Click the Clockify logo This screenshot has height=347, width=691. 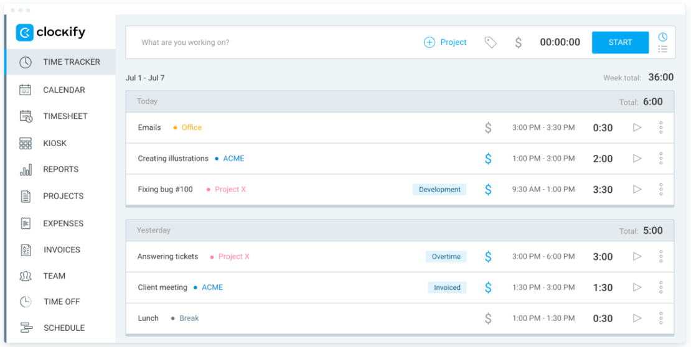tap(50, 32)
